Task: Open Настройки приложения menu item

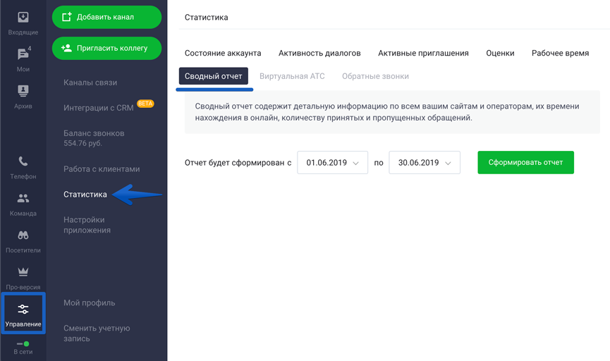Action: (x=87, y=225)
